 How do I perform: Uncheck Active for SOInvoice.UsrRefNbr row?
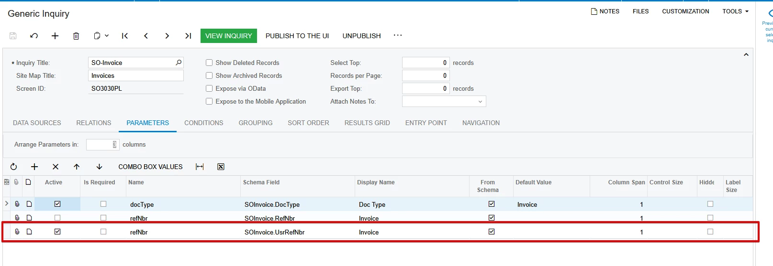click(57, 232)
